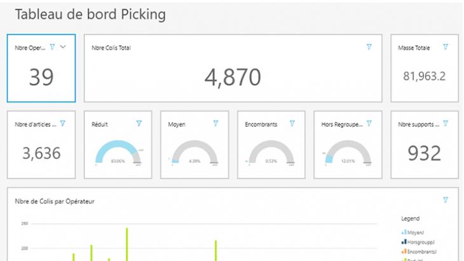
Task: Open the filter for Nbre Colis Total
Action: (x=369, y=46)
